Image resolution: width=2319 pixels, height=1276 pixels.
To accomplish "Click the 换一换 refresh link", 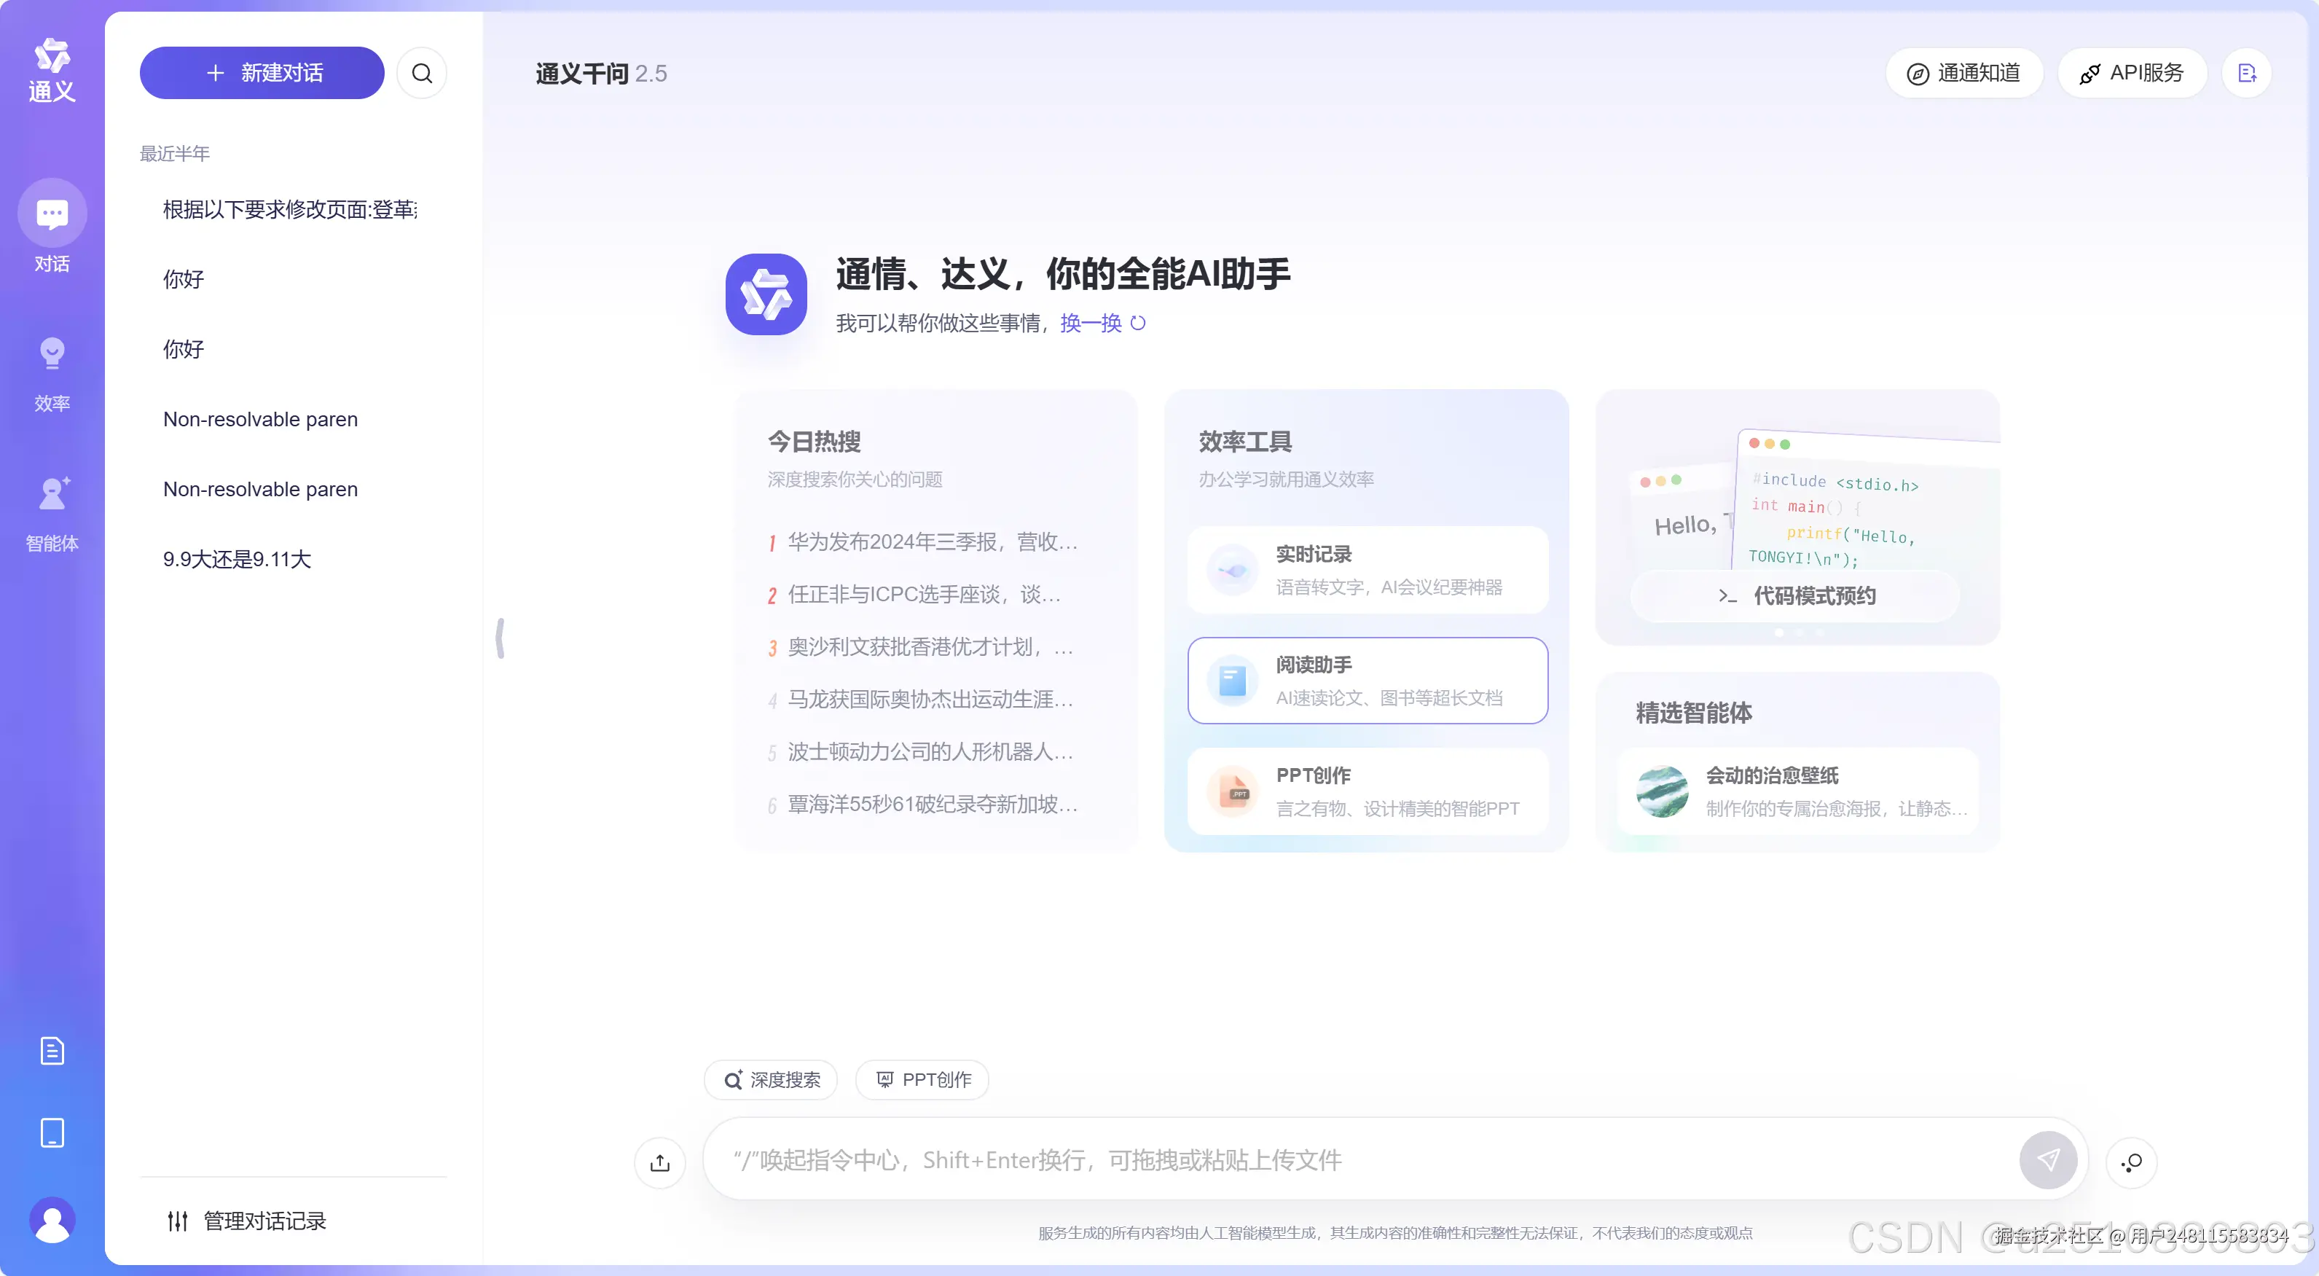I will pos(1090,324).
